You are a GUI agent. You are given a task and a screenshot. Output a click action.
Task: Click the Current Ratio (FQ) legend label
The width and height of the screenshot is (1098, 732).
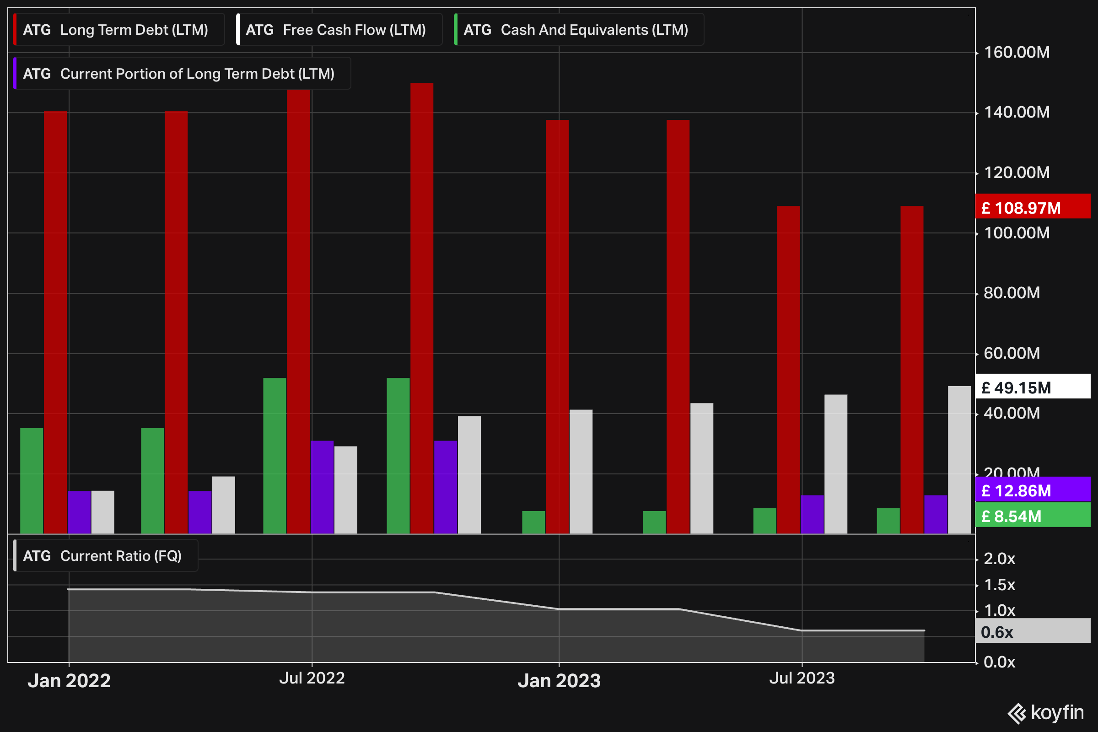120,556
